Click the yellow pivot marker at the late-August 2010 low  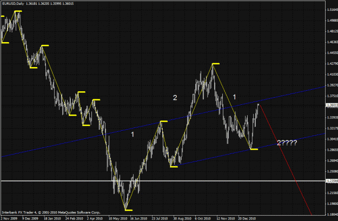[174, 166]
